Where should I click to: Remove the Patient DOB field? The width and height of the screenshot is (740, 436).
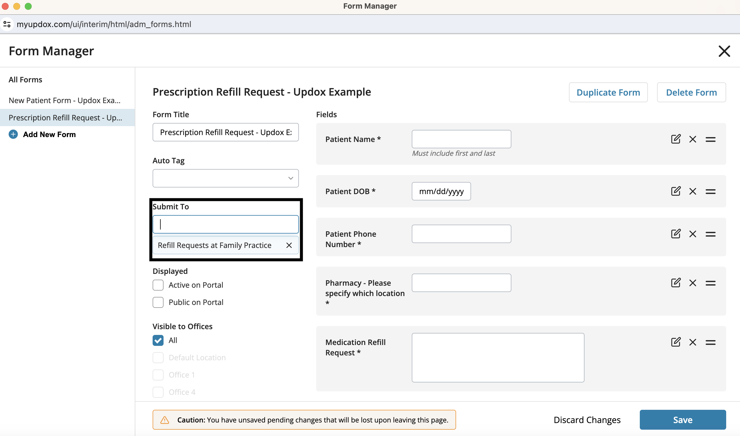(692, 191)
